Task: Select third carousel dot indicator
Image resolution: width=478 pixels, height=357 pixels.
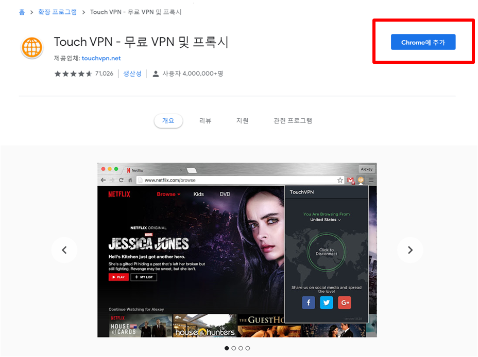Action: (241, 348)
